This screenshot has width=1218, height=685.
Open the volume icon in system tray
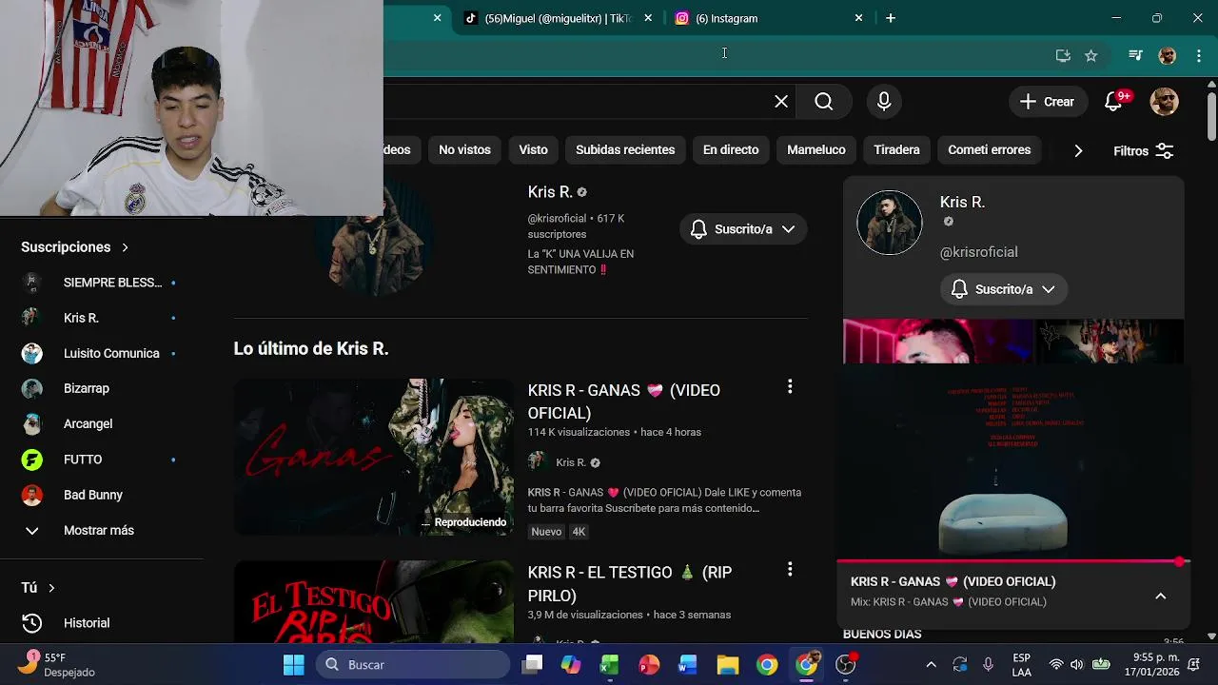1076,665
